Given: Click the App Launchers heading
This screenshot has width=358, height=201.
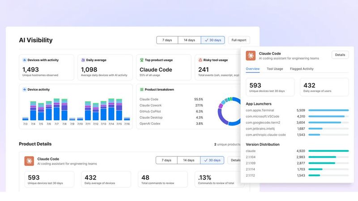Looking at the screenshot, I should pyautogui.click(x=259, y=104).
